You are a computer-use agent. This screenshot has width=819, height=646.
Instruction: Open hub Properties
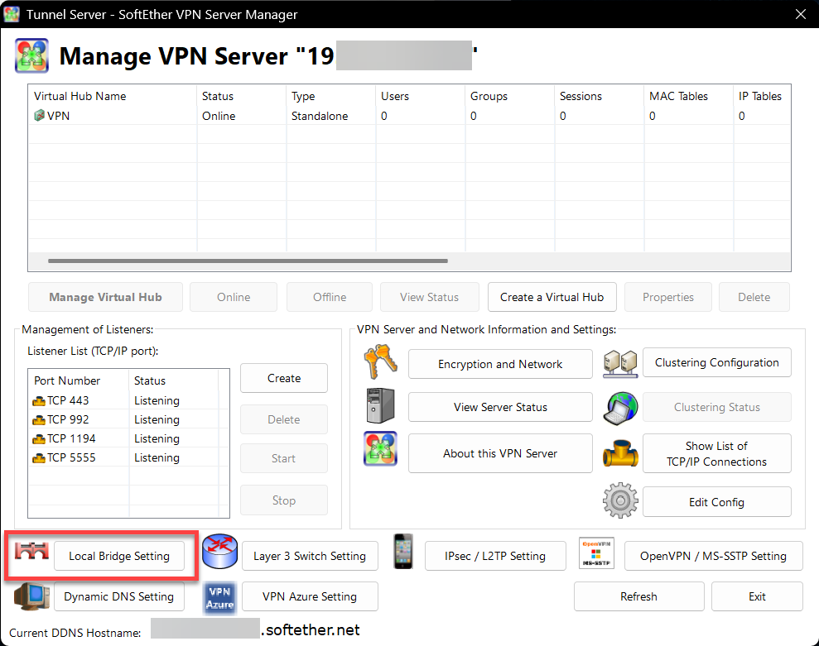(668, 297)
